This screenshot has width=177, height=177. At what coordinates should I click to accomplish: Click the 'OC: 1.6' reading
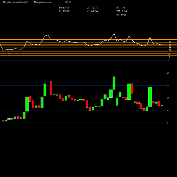(120, 8)
